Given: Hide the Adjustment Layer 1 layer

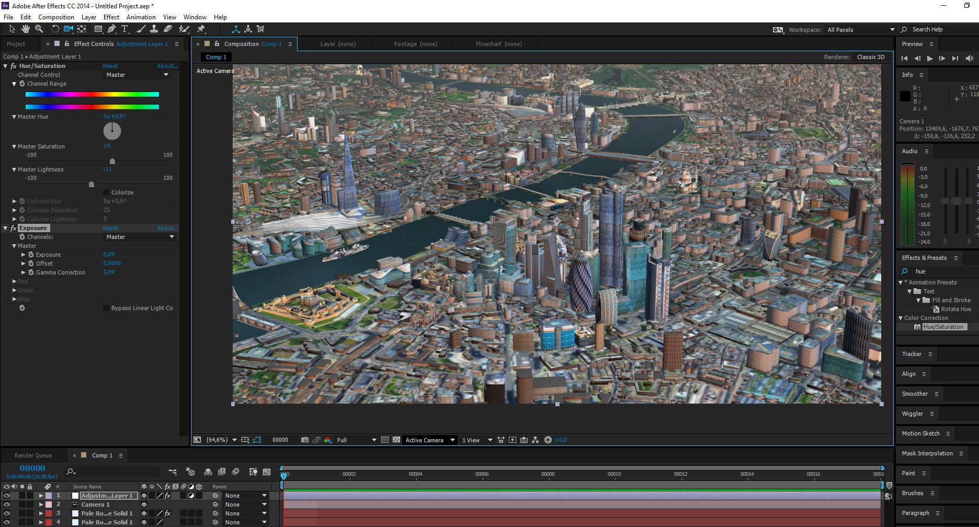Looking at the screenshot, I should tap(7, 496).
